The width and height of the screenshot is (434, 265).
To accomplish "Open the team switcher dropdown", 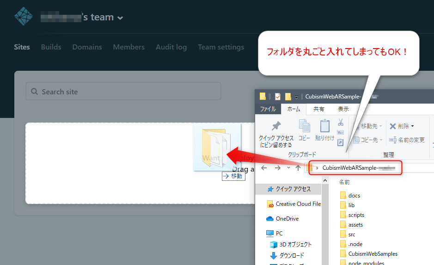I will 120,18.
